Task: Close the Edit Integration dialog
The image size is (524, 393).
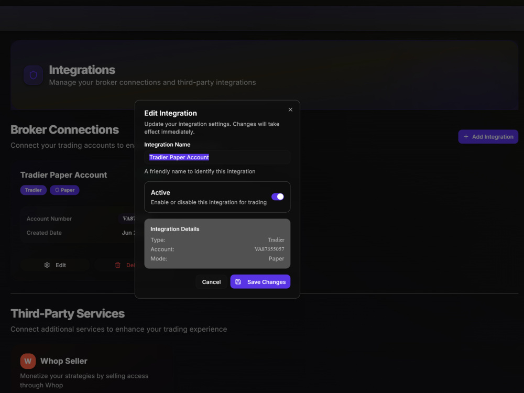Action: click(290, 110)
